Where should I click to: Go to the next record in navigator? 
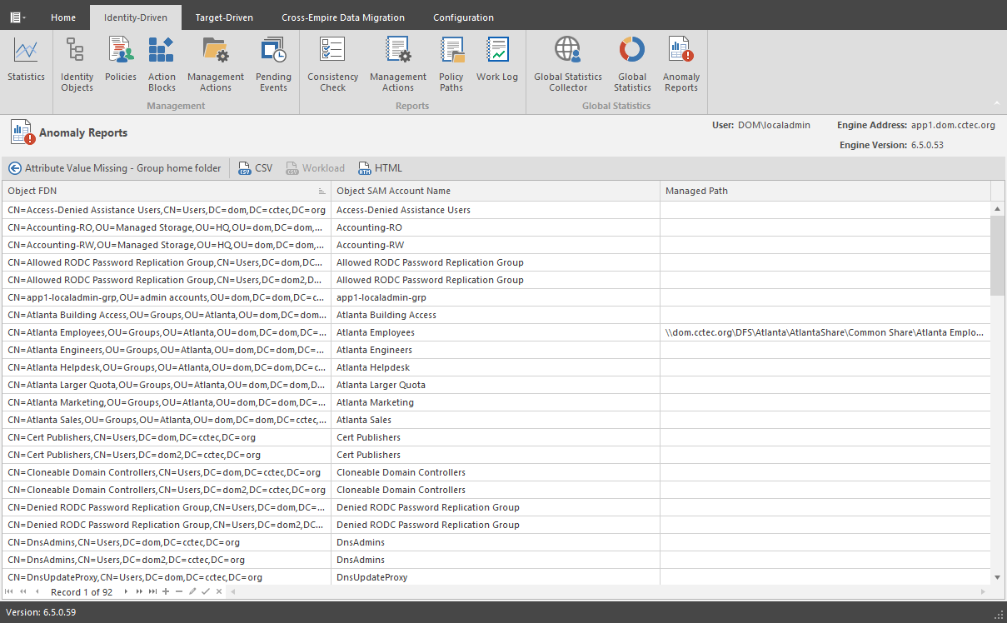point(126,592)
